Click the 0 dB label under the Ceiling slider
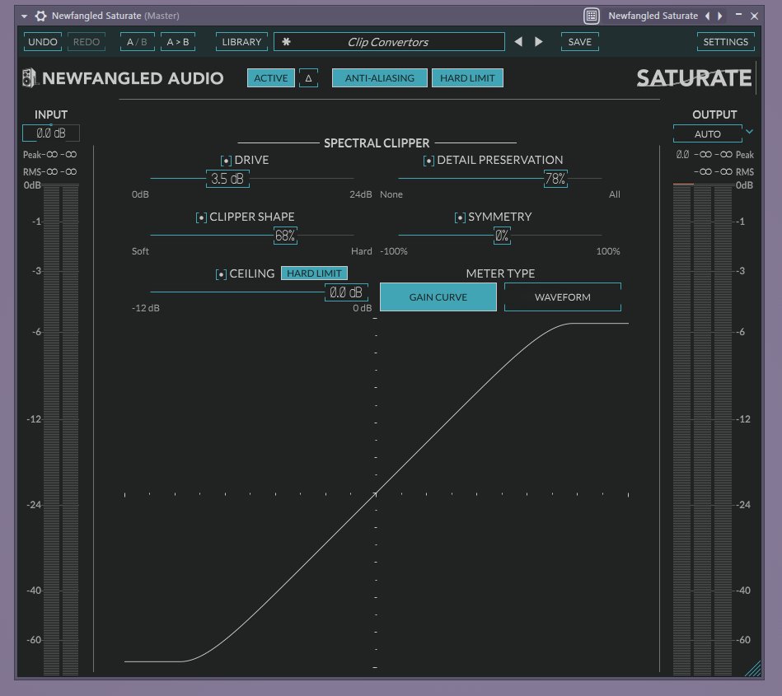The height and width of the screenshot is (696, 782). [x=363, y=308]
